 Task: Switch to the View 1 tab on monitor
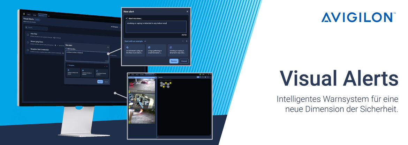click(29, 15)
